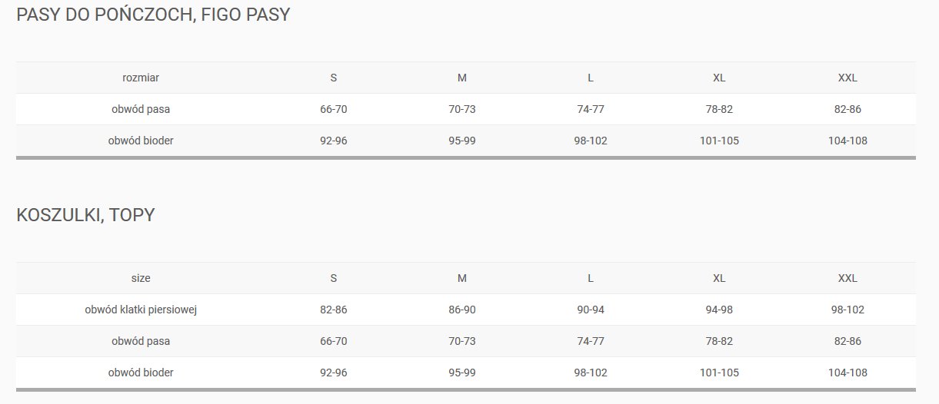Select the 90-94 chest value for size L
Viewport: 939px width, 404px height.
coord(591,310)
